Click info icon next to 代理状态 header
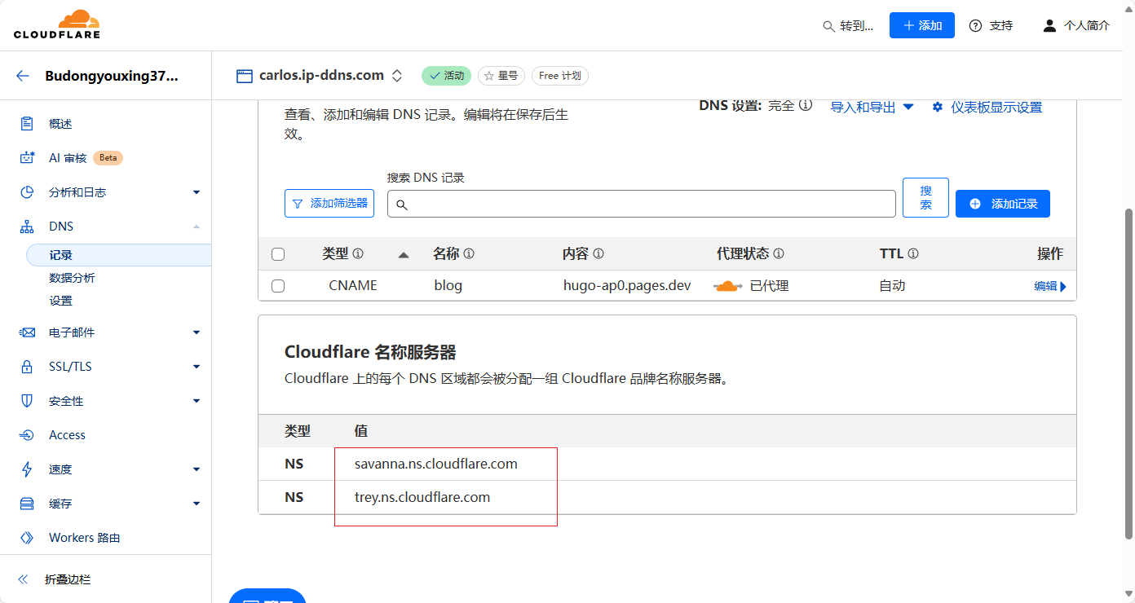 coord(779,253)
